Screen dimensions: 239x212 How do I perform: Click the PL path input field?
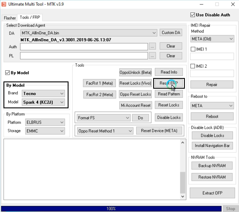click(x=84, y=56)
